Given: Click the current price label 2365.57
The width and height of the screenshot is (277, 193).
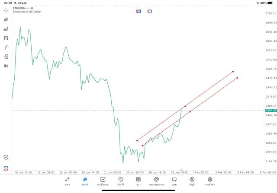Looking at the screenshot, I should pyautogui.click(x=271, y=111).
